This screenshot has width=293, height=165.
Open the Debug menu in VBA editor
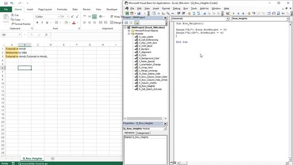point(177,8)
